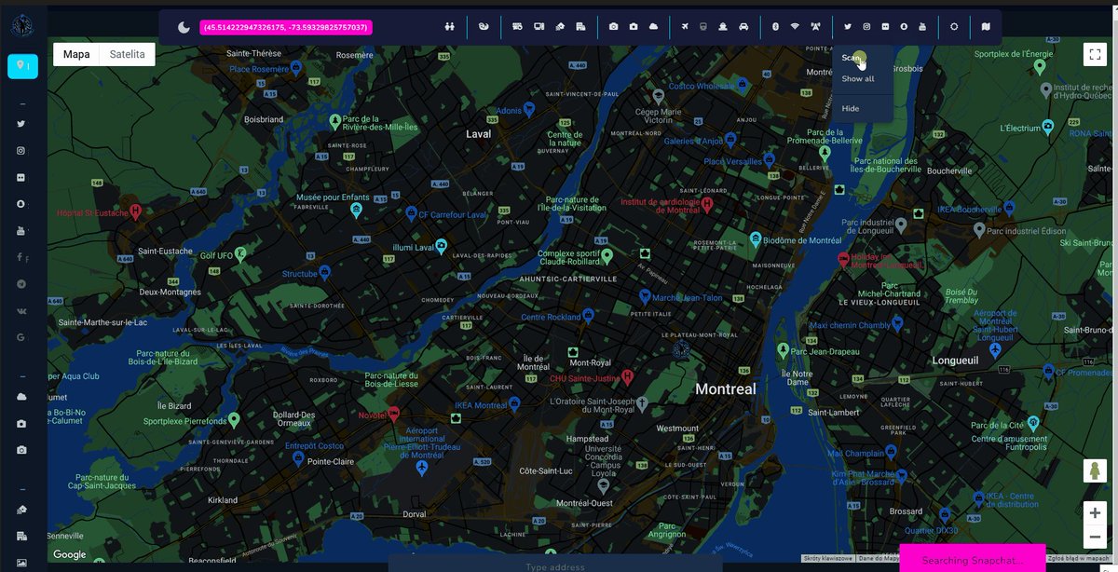Click the building icon in top toolbar
Image resolution: width=1118 pixels, height=572 pixels.
580,27
